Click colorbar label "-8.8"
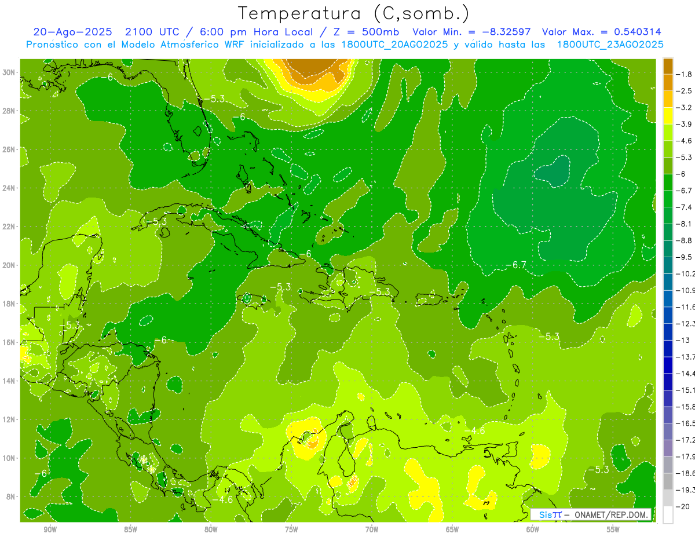 685,240
